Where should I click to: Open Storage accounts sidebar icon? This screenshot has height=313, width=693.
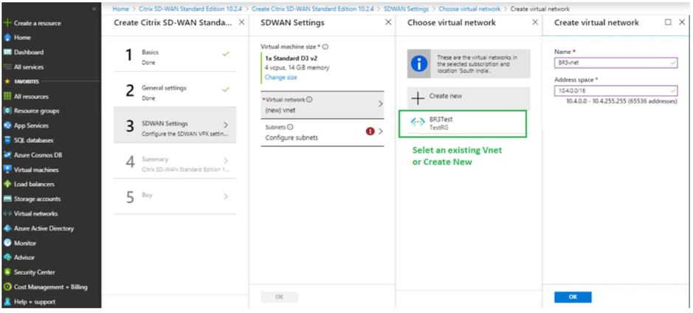[7, 199]
